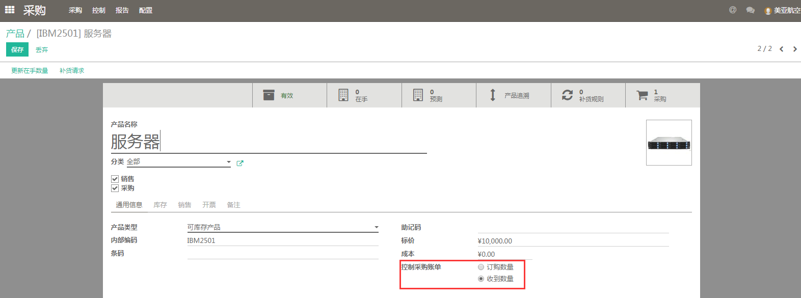Click the 标价 field ¥10,000.00
801x298 pixels.
[573, 241]
